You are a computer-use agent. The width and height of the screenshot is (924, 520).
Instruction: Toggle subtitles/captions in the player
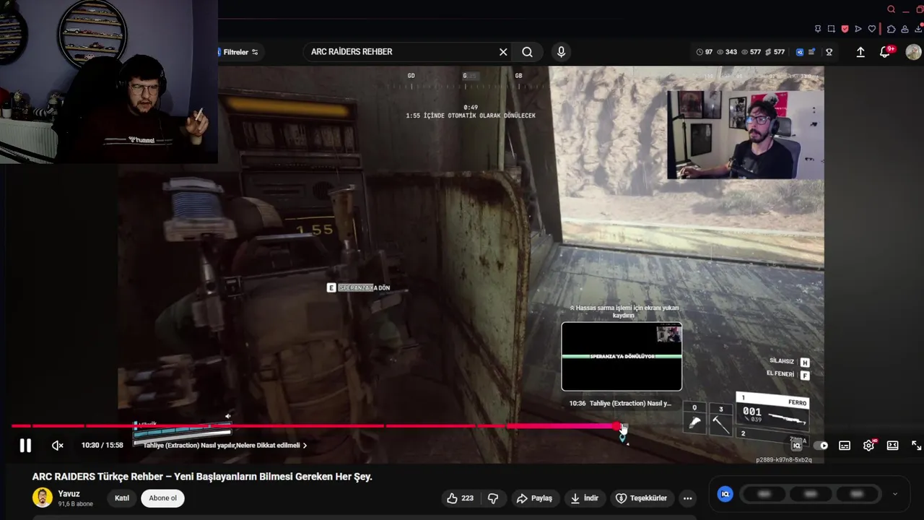click(x=845, y=446)
